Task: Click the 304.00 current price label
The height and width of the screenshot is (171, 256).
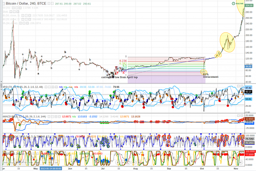Action: [249, 5]
